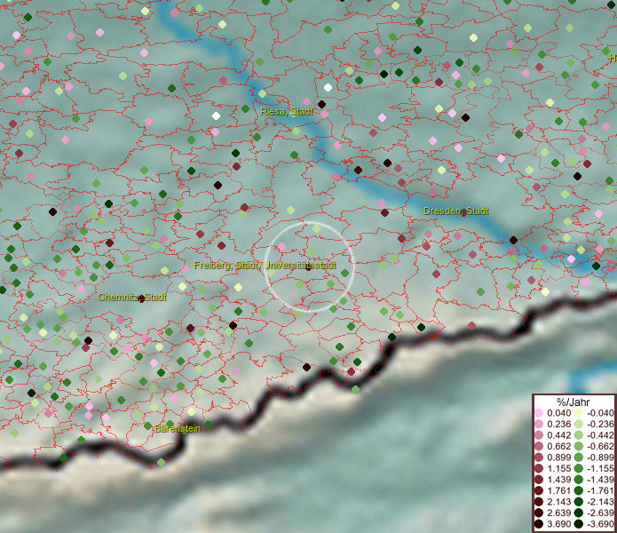617x533 pixels.
Task: Click the legend value '2.143'
Action: tap(558, 502)
